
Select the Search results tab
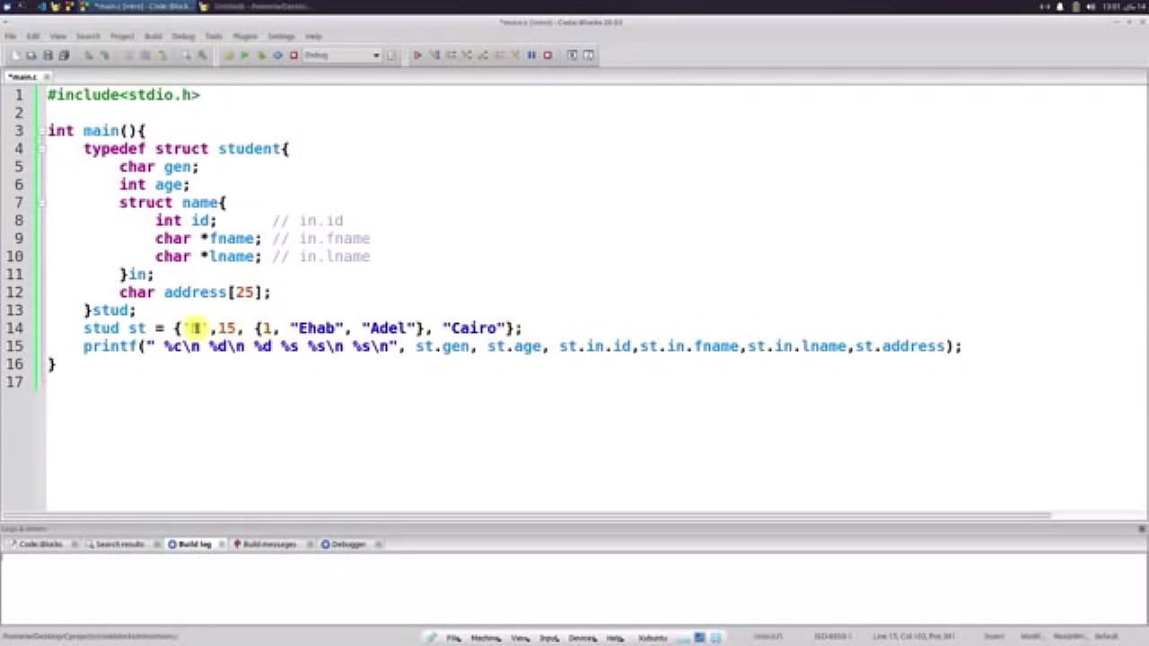point(119,545)
